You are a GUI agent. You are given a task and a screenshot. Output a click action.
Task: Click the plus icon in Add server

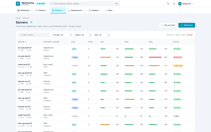click(182, 25)
